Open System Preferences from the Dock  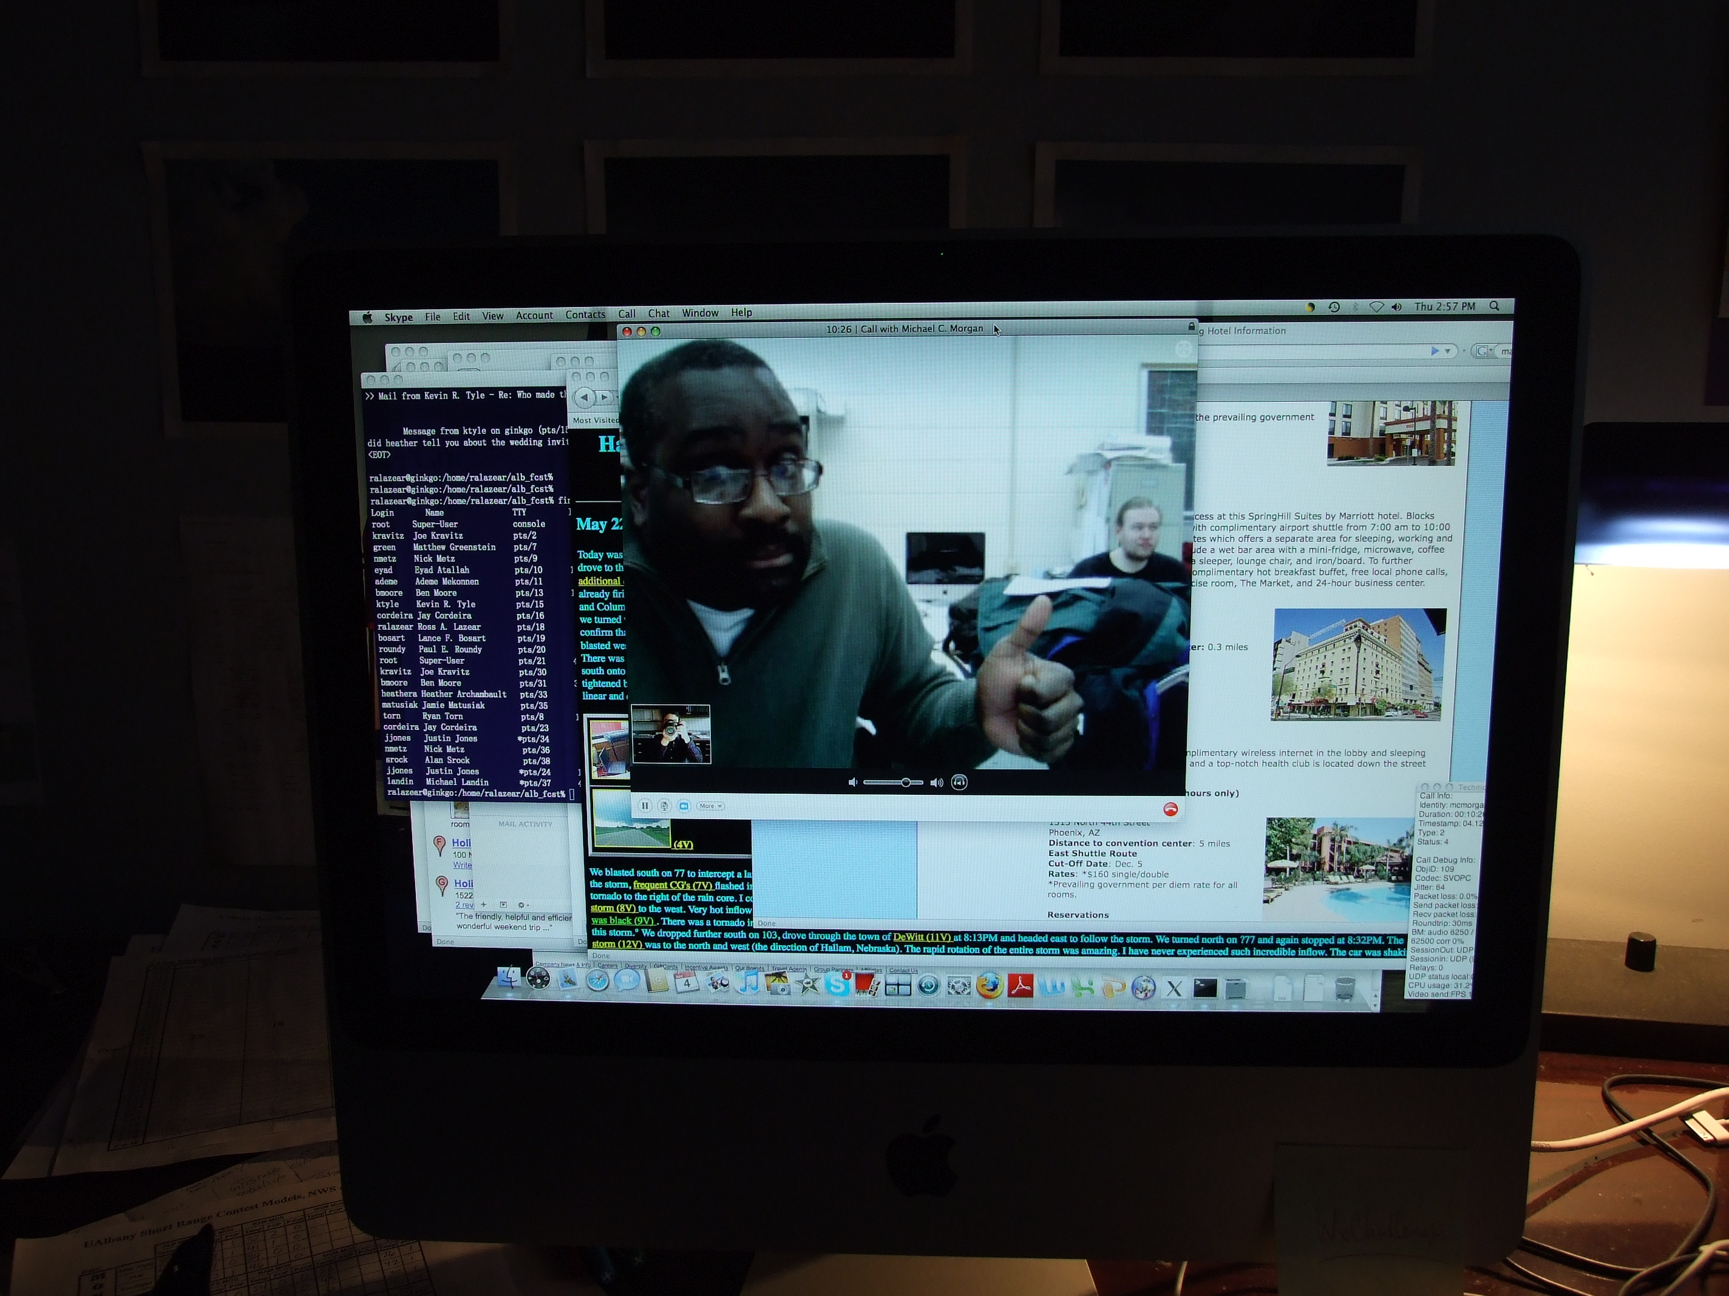tap(959, 987)
